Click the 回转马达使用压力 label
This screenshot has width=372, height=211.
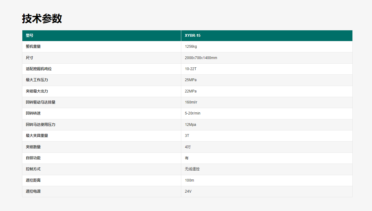41,125
